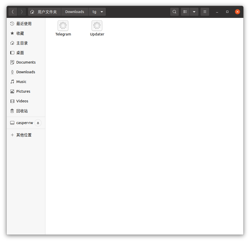Click the Pictures image icon
The image size is (250, 242).
12,91
